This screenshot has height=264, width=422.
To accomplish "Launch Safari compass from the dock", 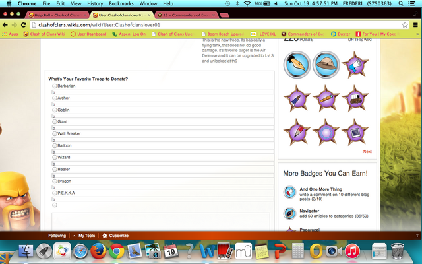I will [x=80, y=251].
